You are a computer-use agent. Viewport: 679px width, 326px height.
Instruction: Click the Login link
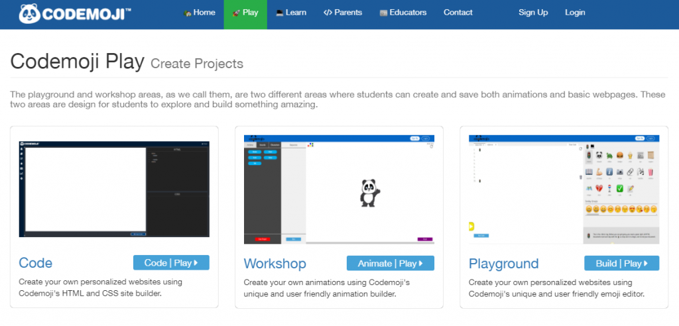575,13
